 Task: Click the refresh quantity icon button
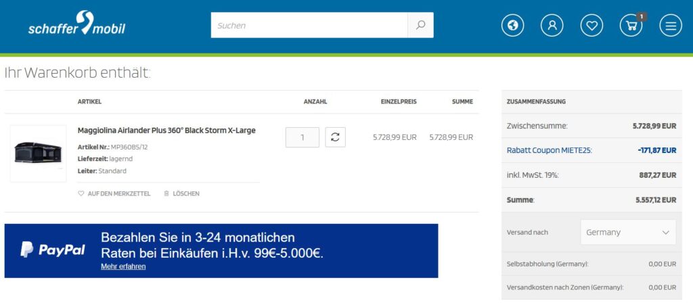[x=335, y=137]
